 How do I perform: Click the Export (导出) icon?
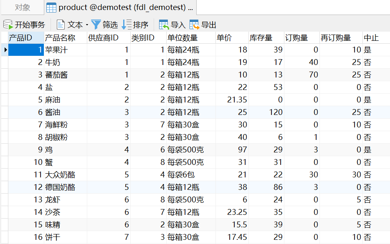[x=195, y=25]
